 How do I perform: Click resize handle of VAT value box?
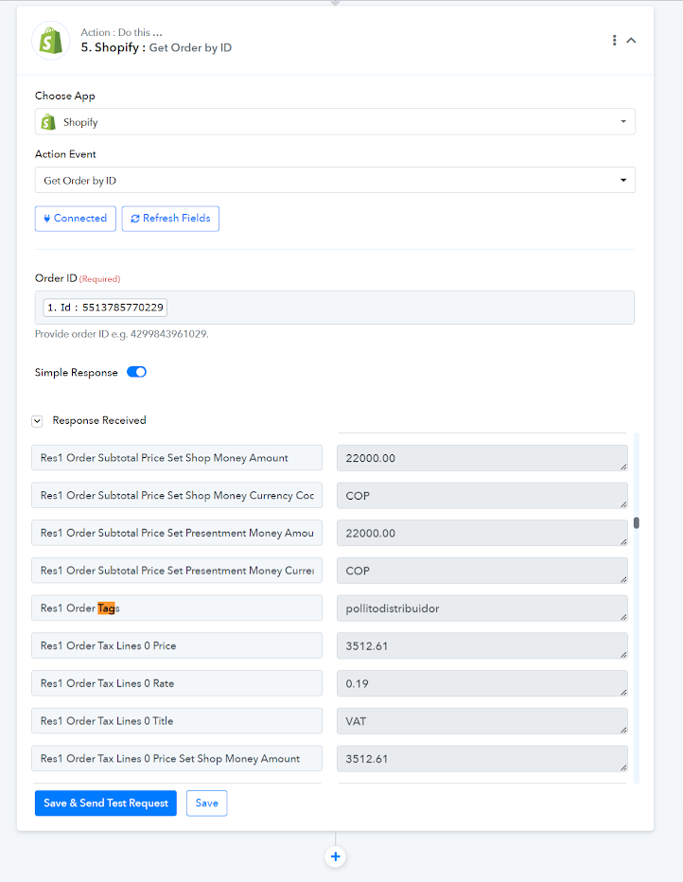click(x=623, y=730)
